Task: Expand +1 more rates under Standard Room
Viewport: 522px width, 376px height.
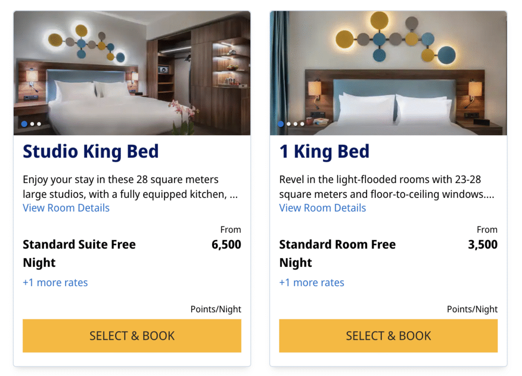Action: (311, 283)
